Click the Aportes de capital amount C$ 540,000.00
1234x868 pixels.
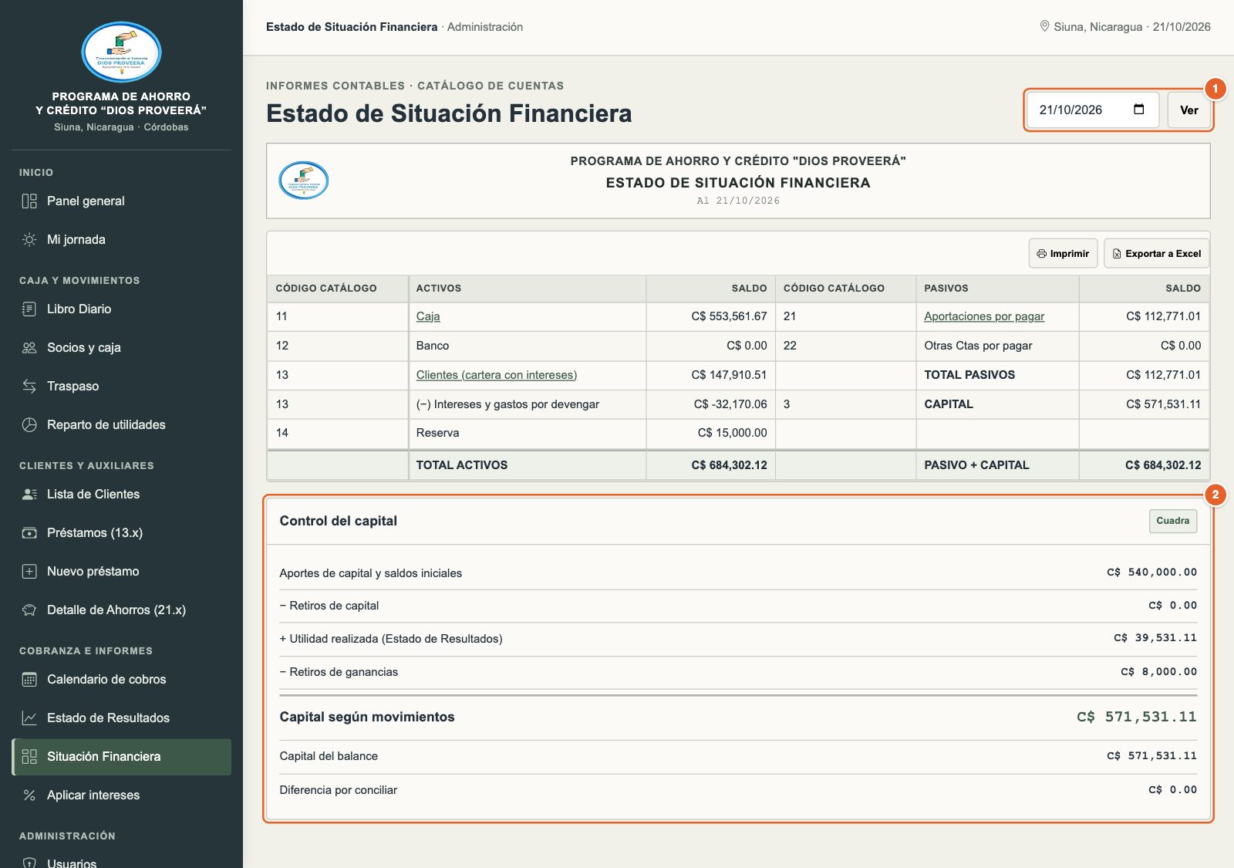coord(1151,572)
